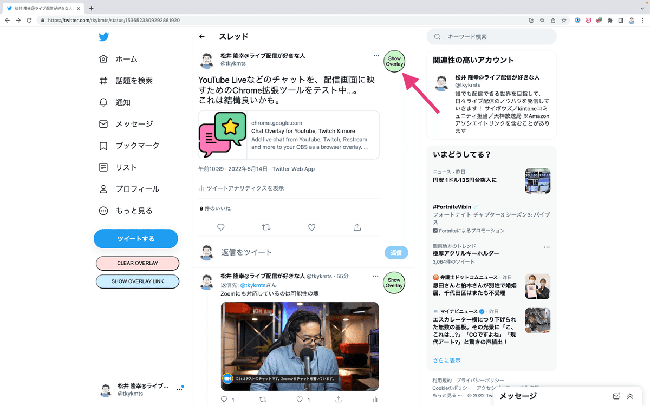
Task: Click the install app icon in the address bar
Action: [x=531, y=20]
